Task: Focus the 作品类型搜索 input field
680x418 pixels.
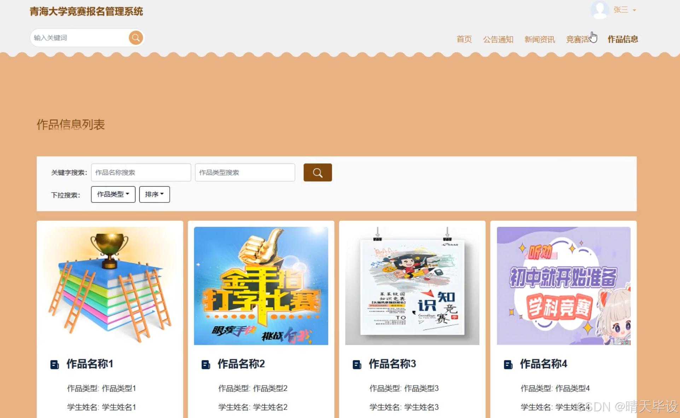Action: (x=245, y=172)
